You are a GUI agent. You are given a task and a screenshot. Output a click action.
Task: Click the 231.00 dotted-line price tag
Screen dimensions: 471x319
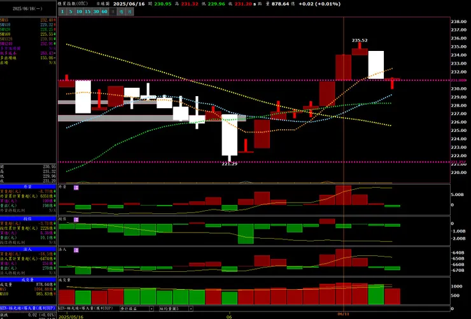pyautogui.click(x=459, y=80)
